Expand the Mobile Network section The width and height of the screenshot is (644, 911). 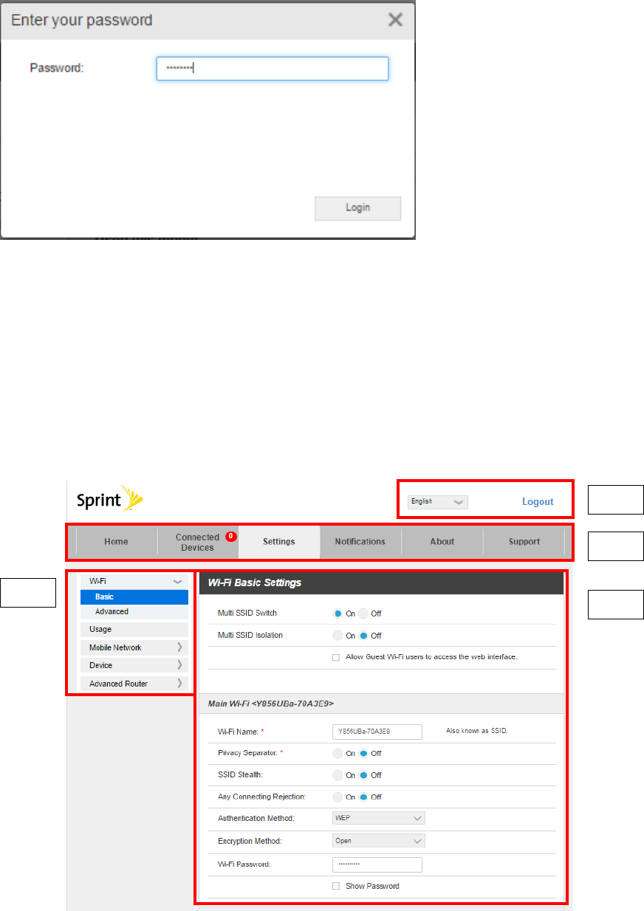134,647
